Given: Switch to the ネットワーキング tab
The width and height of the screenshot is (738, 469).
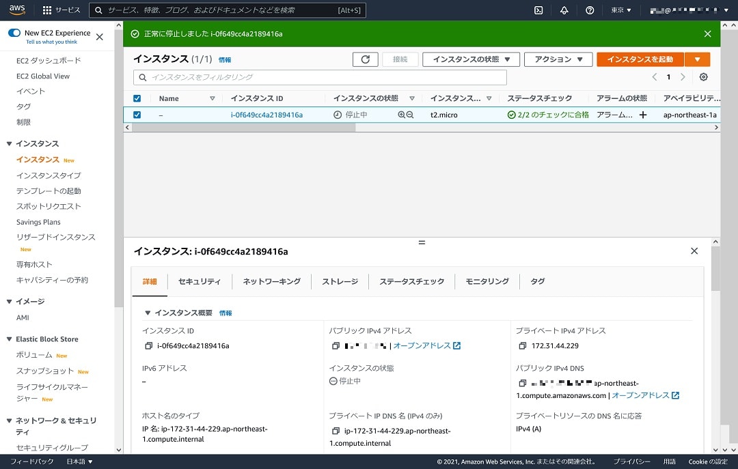Looking at the screenshot, I should (271, 281).
